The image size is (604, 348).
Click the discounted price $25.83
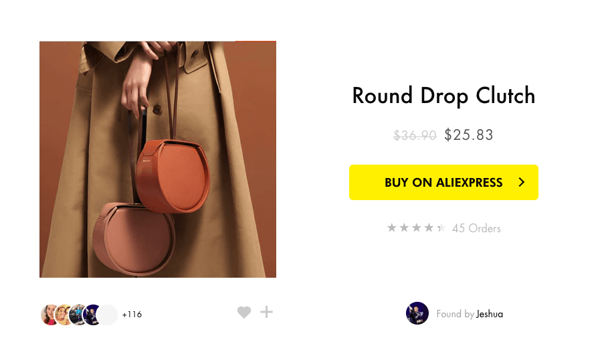[x=468, y=135]
